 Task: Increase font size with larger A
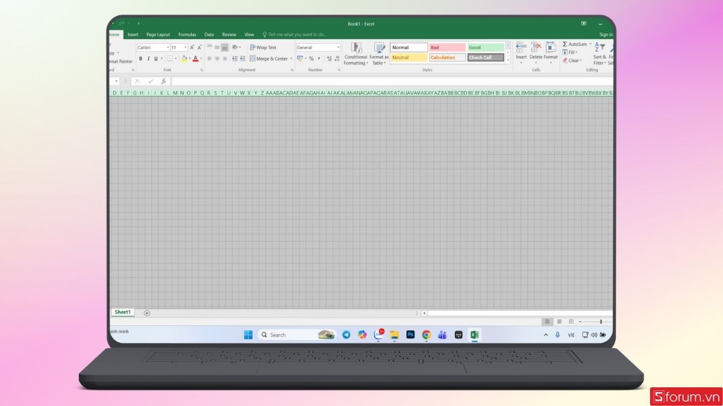192,48
